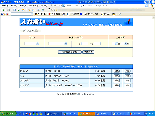Click the Mail toolbar icon
Image resolution: width=155 pixels, height=116 pixels.
point(33,10)
